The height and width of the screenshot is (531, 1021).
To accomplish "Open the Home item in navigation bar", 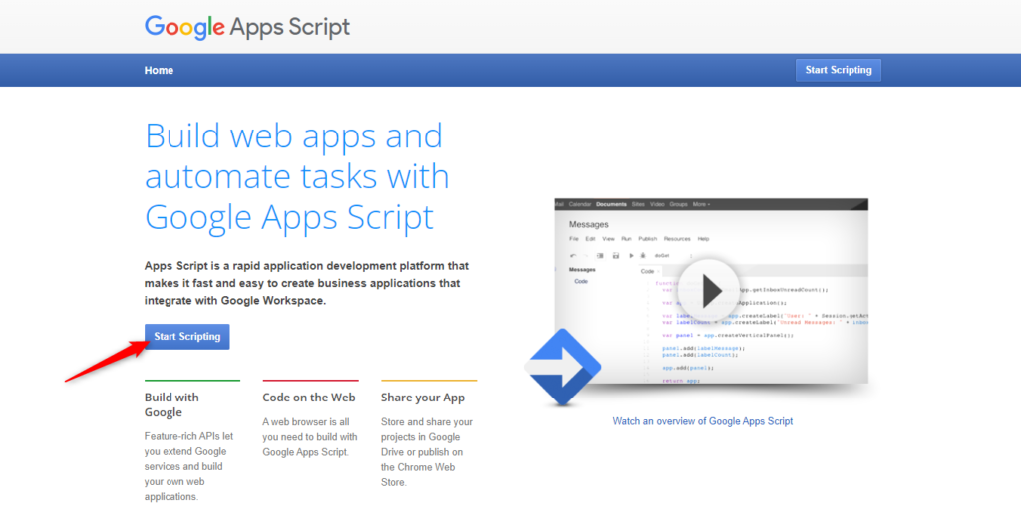I will (159, 70).
